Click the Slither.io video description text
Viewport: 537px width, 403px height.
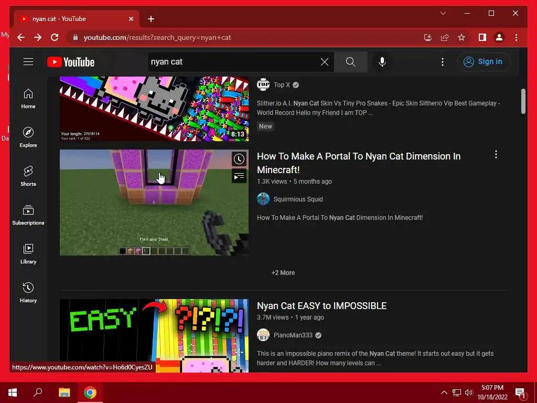coord(378,108)
